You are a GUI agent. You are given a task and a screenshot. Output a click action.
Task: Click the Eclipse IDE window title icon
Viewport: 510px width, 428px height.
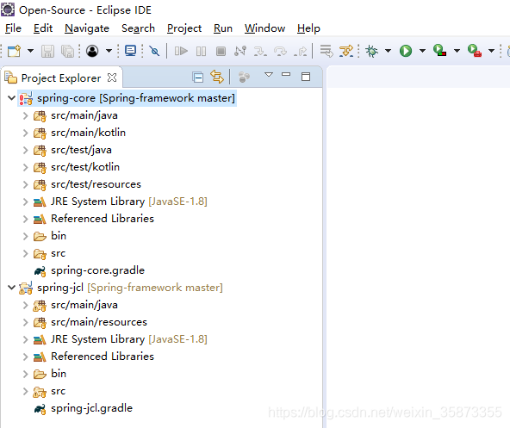coord(8,9)
